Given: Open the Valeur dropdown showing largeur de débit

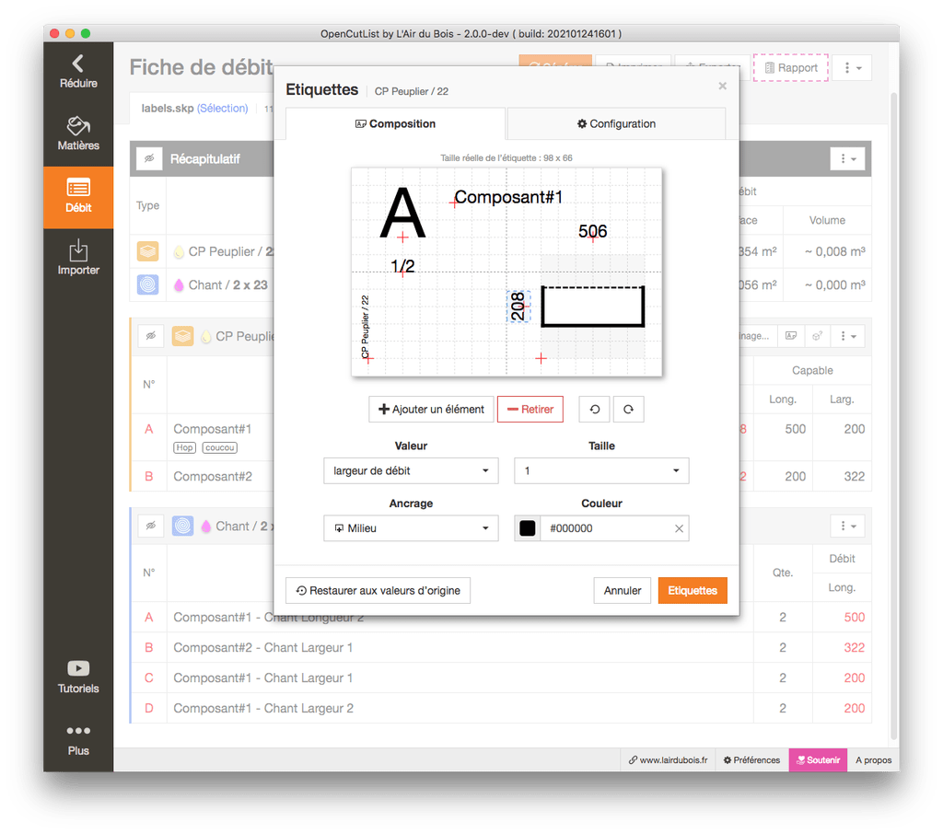Looking at the screenshot, I should (x=411, y=470).
